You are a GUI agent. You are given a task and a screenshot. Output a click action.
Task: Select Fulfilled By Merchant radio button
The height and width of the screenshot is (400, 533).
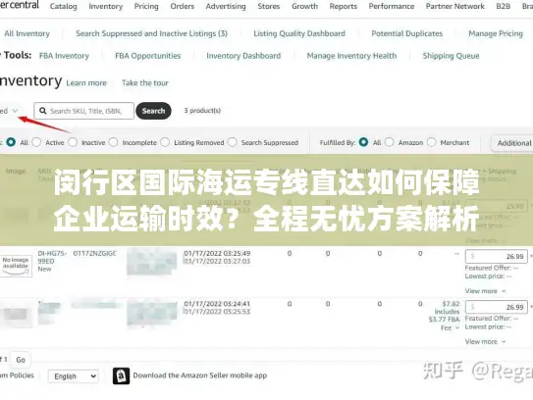coord(431,142)
